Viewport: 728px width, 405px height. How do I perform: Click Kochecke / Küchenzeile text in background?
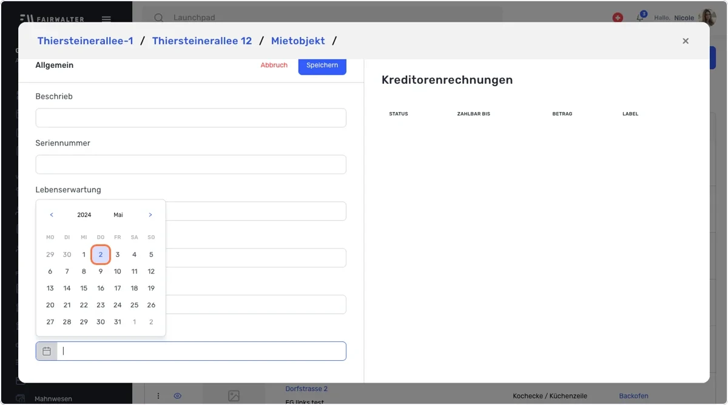tap(550, 396)
